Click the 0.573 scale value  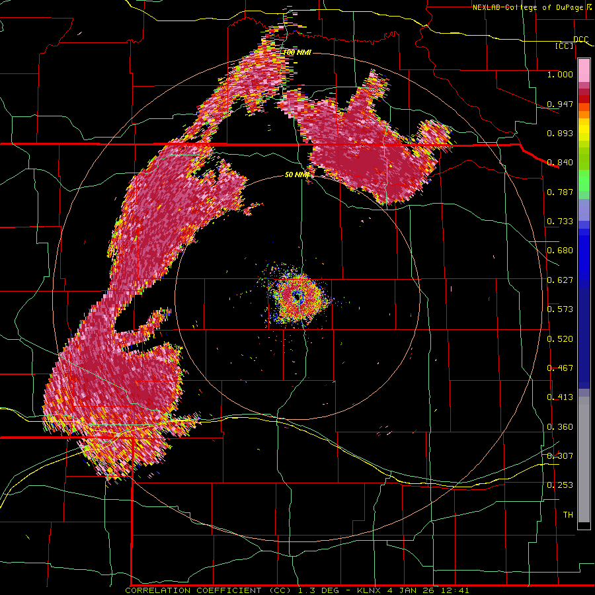coord(560,309)
